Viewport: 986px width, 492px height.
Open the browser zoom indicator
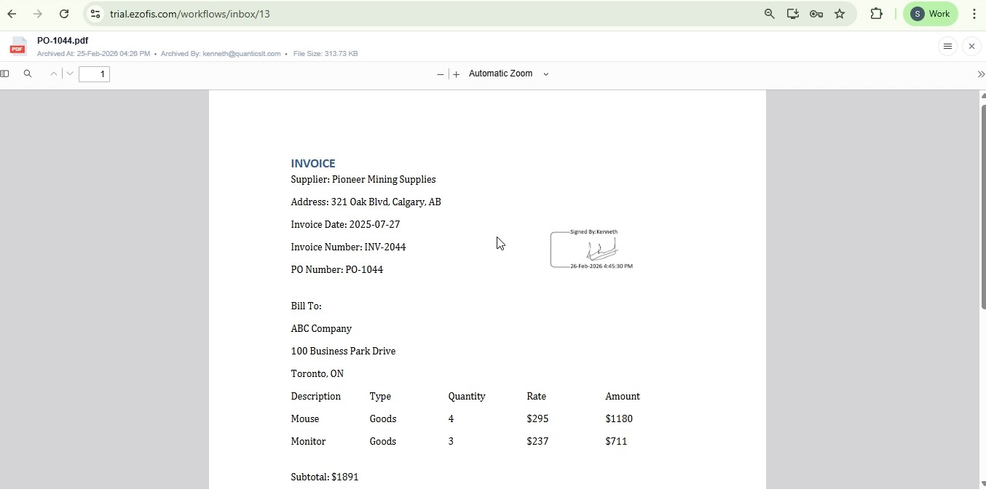coord(770,14)
